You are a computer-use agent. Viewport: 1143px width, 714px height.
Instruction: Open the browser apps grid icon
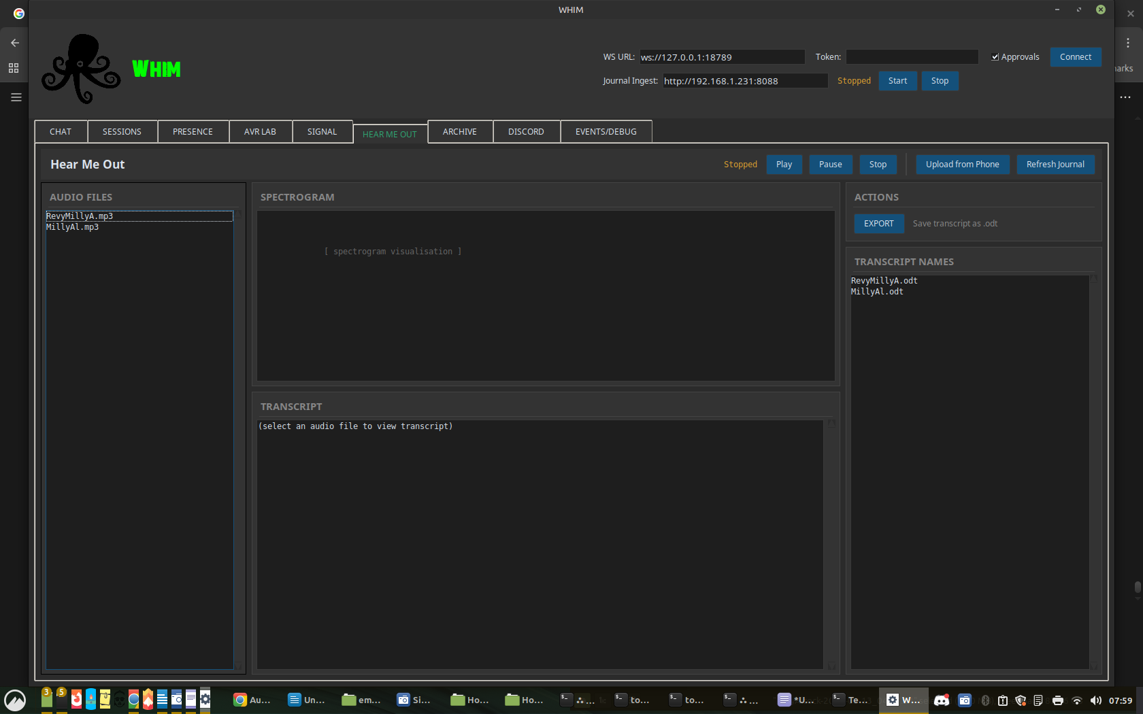click(x=14, y=69)
